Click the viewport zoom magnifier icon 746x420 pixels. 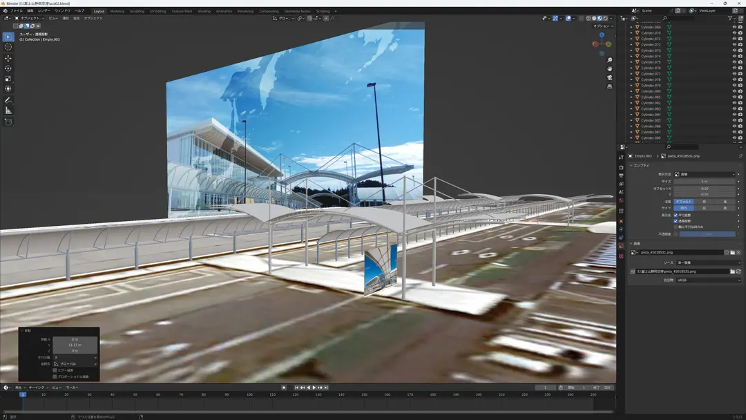pyautogui.click(x=609, y=60)
